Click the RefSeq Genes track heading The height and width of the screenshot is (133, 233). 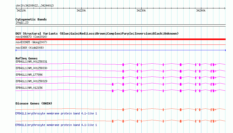click(x=26, y=58)
